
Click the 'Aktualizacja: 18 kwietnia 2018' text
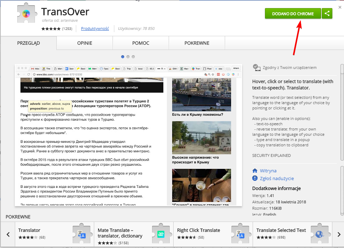[x=279, y=202]
